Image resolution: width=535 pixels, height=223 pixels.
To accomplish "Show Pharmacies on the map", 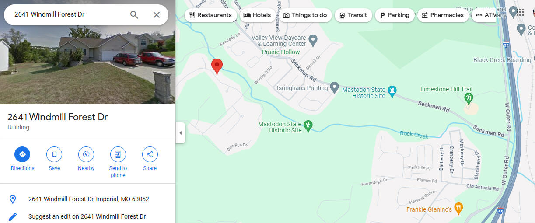I will tap(443, 15).
